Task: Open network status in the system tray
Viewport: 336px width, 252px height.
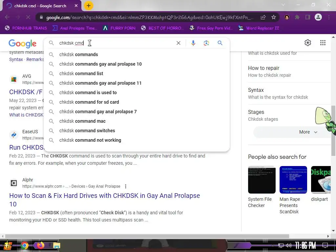Action: pos(281,245)
